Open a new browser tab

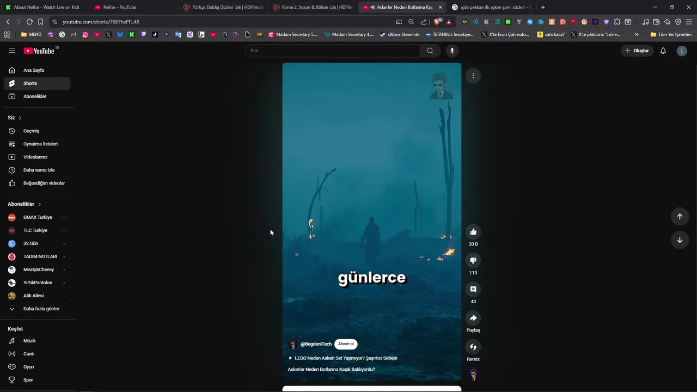click(x=543, y=7)
